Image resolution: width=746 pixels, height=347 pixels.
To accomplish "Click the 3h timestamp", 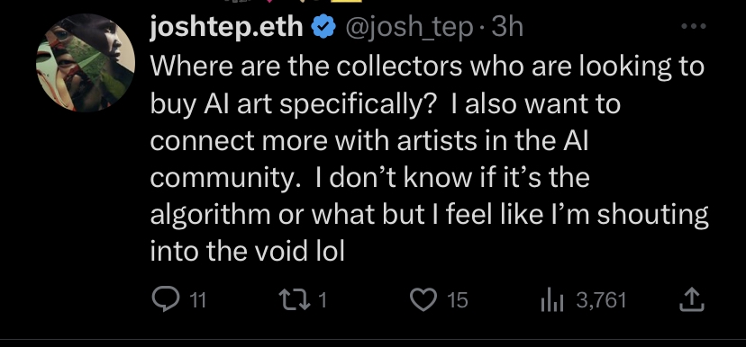I will [507, 28].
